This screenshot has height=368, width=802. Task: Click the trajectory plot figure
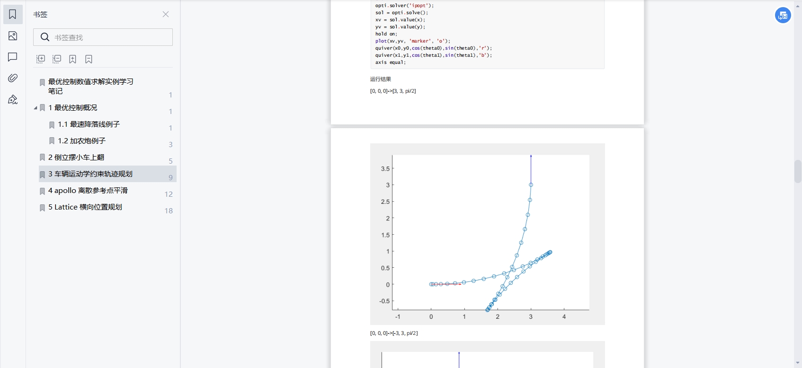click(487, 234)
